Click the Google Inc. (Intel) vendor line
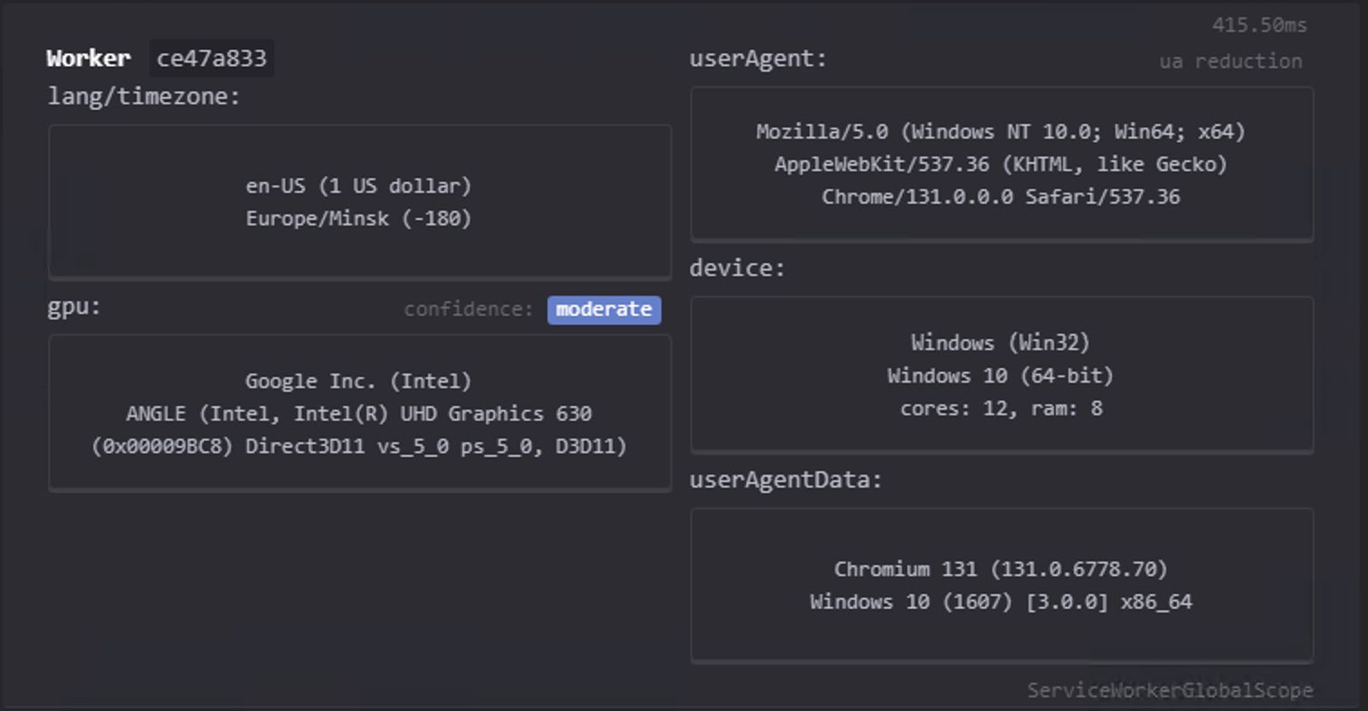The image size is (1368, 711). coord(358,382)
